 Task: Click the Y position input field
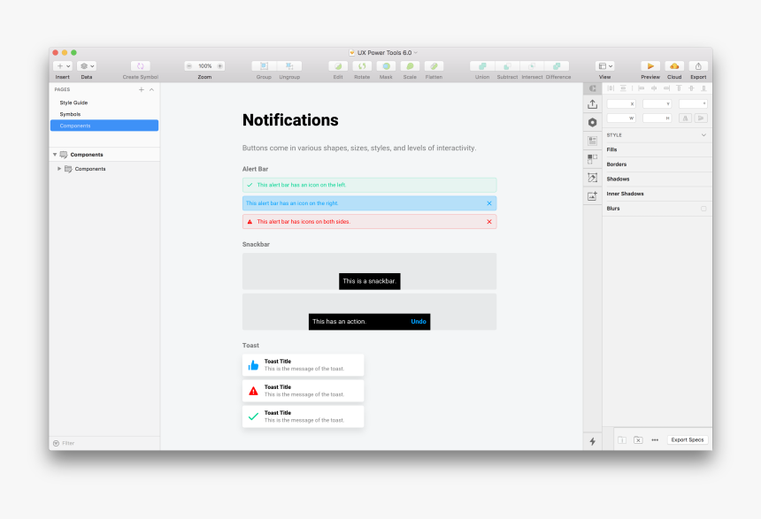(657, 103)
